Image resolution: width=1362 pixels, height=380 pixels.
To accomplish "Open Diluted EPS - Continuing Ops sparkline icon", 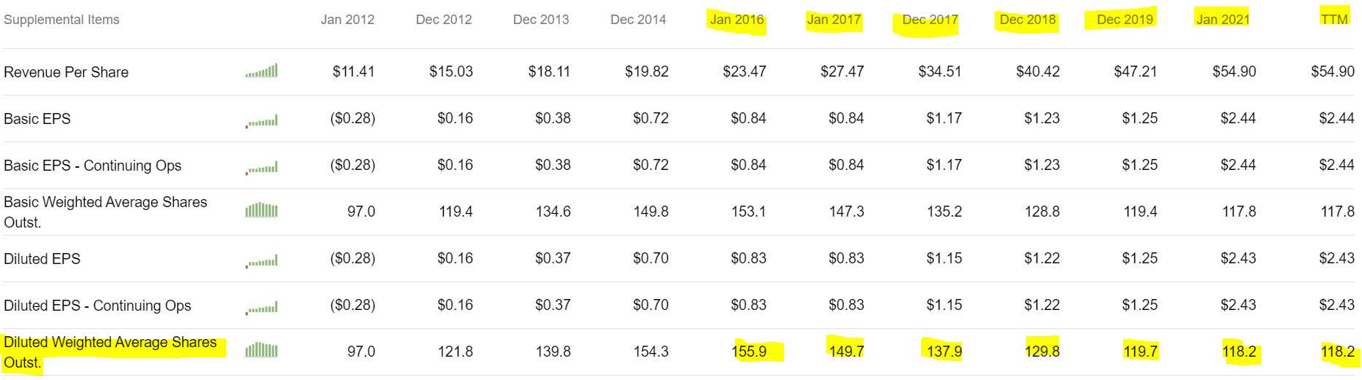I will [x=261, y=306].
